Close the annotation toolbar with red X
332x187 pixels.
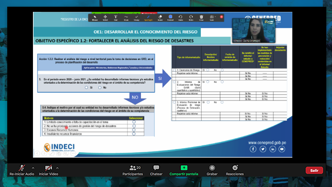click(x=221, y=17)
